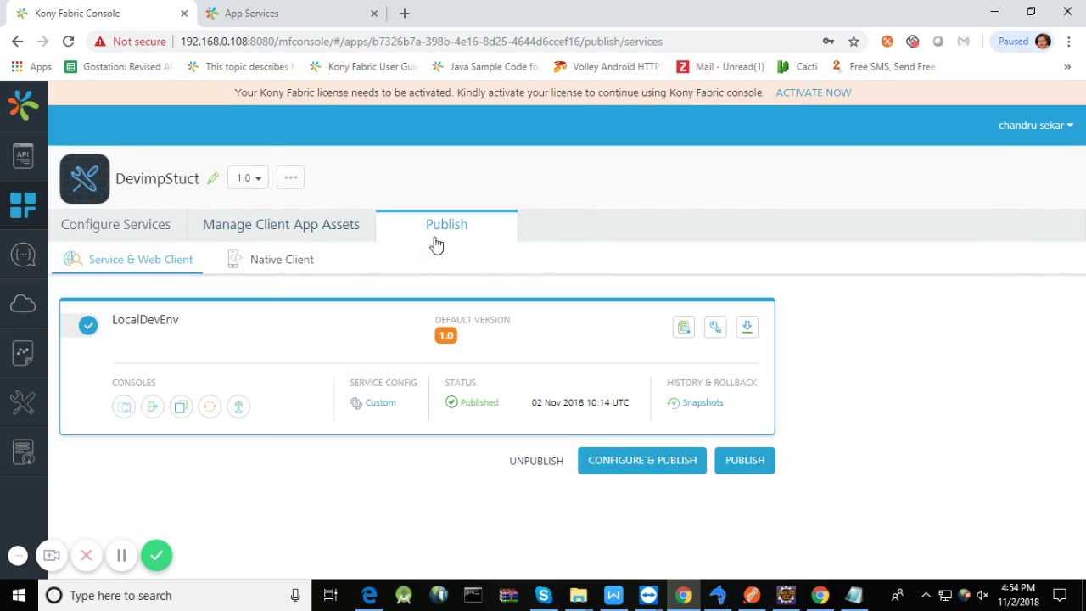Open Kony Fabric User Guide bookmark
Viewport: 1086px width, 611px height.
click(x=364, y=67)
